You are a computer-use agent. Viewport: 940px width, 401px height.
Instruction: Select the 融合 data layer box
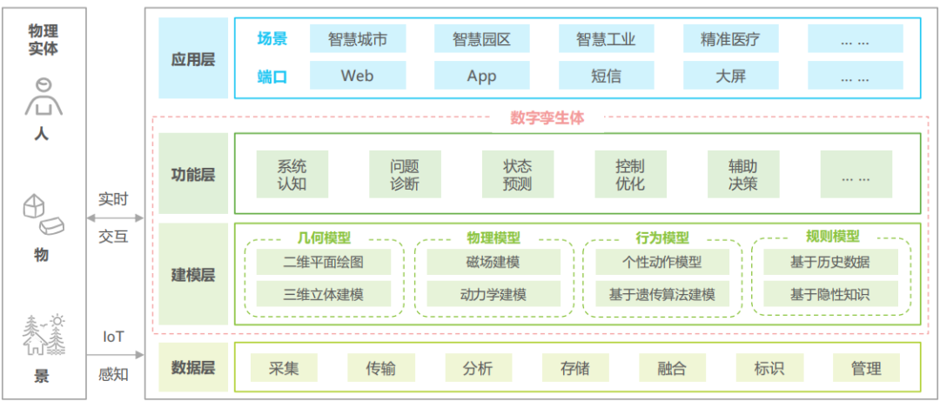pos(671,368)
